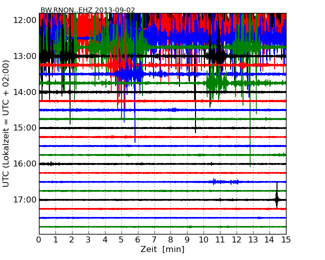The image size is (325, 260).
Task: Click the 13:00 label on the time axis
Action: point(25,56)
